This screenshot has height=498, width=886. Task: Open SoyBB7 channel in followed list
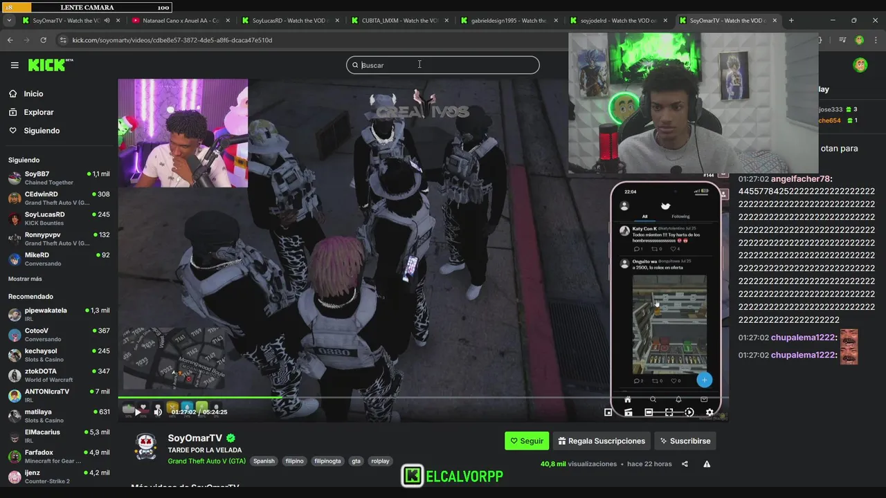[59, 178]
